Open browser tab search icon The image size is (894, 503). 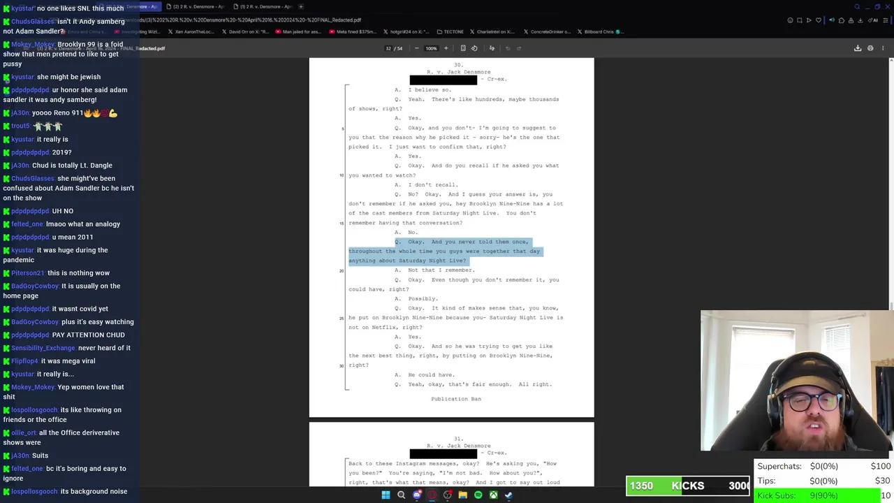tap(857, 6)
